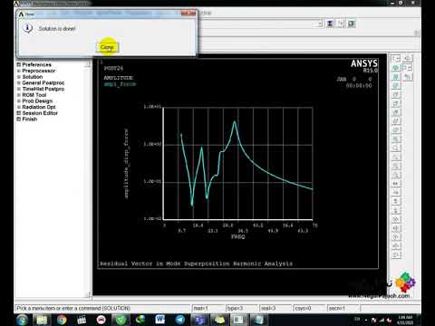The width and height of the screenshot is (435, 326).
Task: Collapse the ANSYS toolbar with its small right-edge button
Action: (x=417, y=33)
